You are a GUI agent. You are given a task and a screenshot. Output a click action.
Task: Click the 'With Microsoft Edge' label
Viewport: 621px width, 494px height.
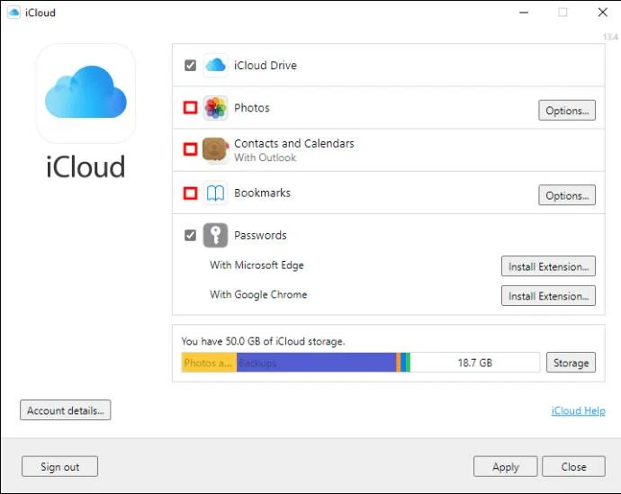[x=256, y=265]
